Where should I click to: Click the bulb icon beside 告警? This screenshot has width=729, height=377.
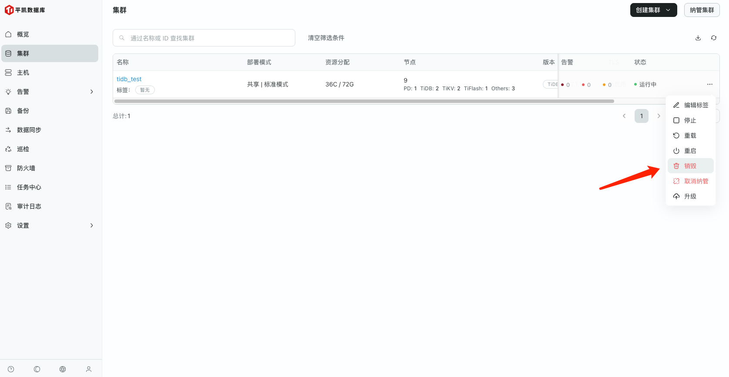pos(8,92)
